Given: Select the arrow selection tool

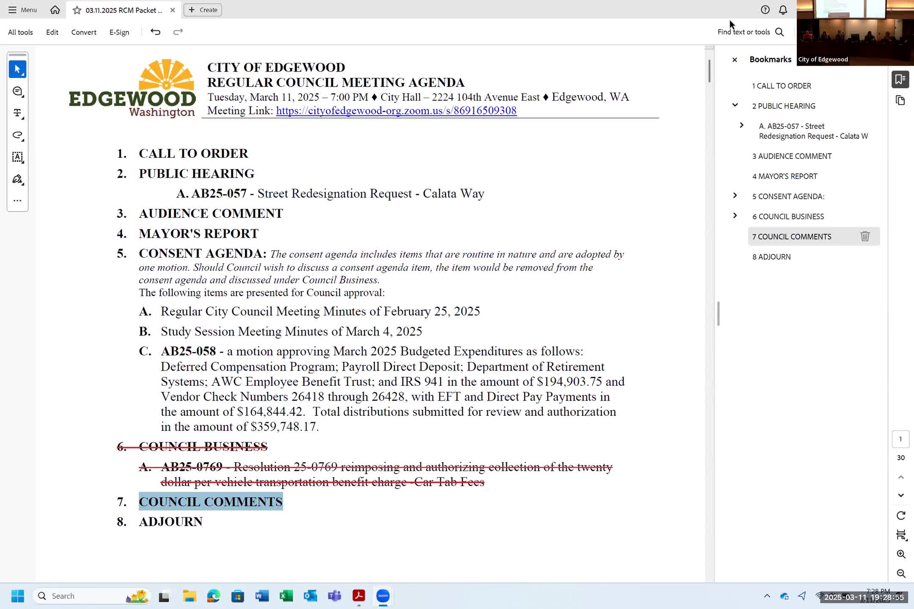Looking at the screenshot, I should point(17,69).
